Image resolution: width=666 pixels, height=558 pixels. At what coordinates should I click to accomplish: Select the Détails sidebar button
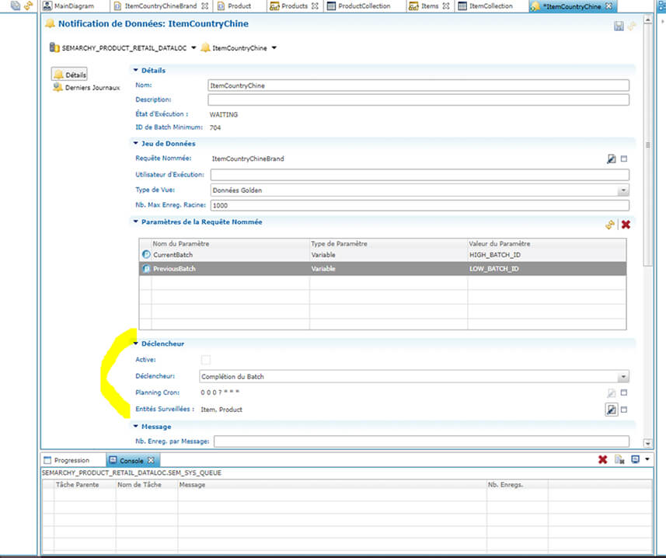[70, 75]
